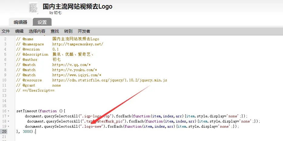Screen dimensions: 283x141
Task: Collapse the code fold at line 19
Action: pyautogui.click(x=8, y=126)
